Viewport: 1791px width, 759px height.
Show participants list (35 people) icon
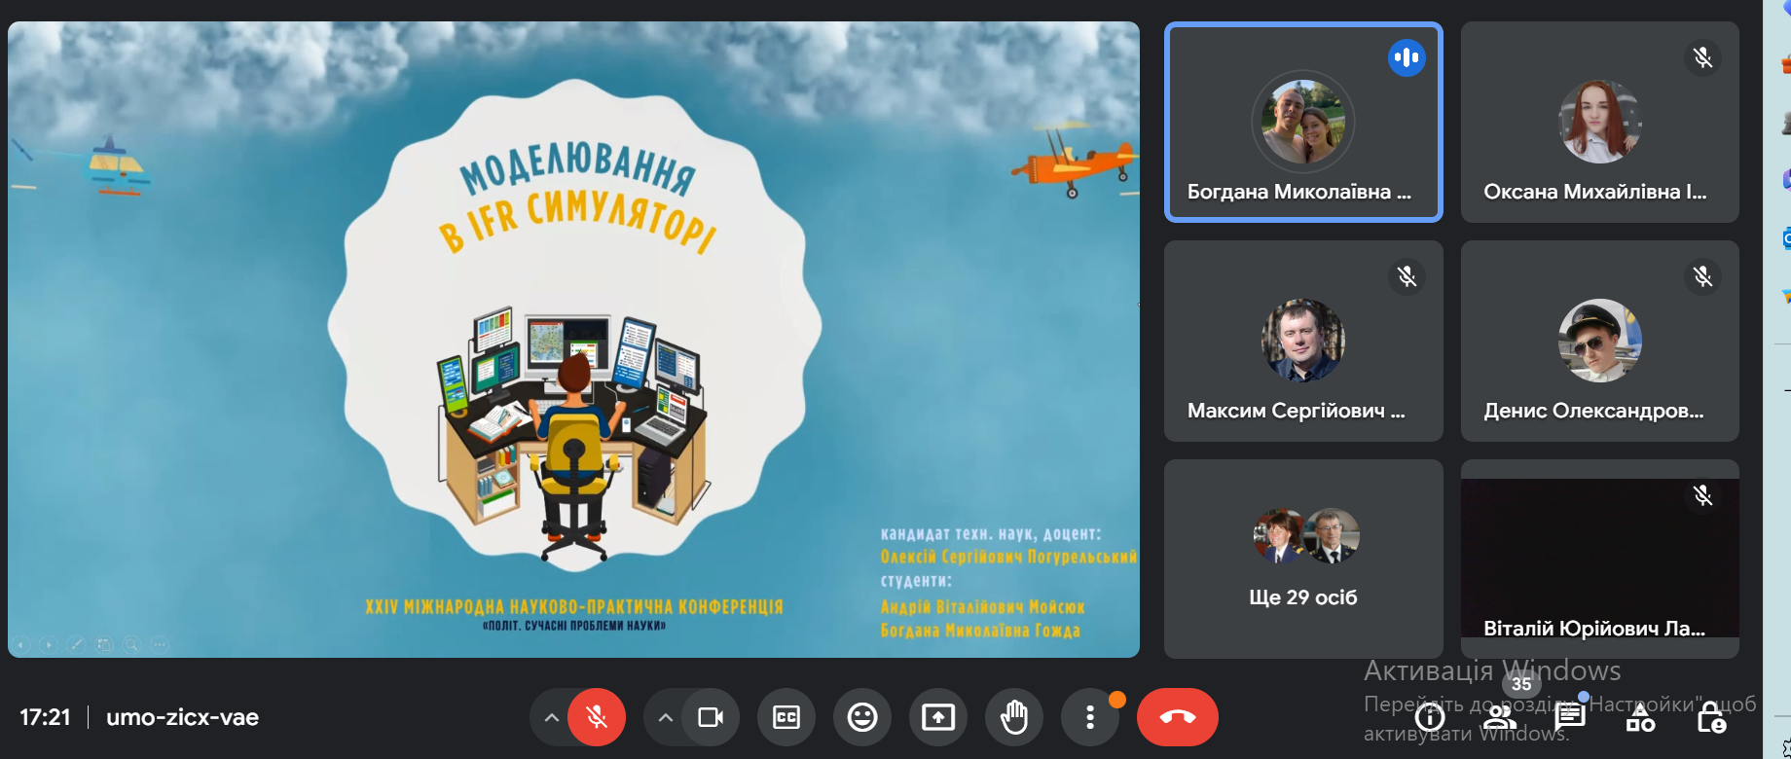pyautogui.click(x=1500, y=718)
